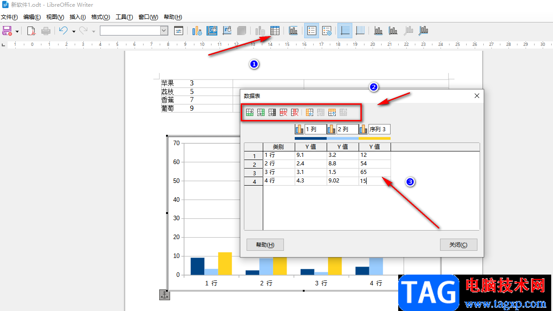
Task: Export directly as PDF icon
Action: pyautogui.click(x=31, y=31)
